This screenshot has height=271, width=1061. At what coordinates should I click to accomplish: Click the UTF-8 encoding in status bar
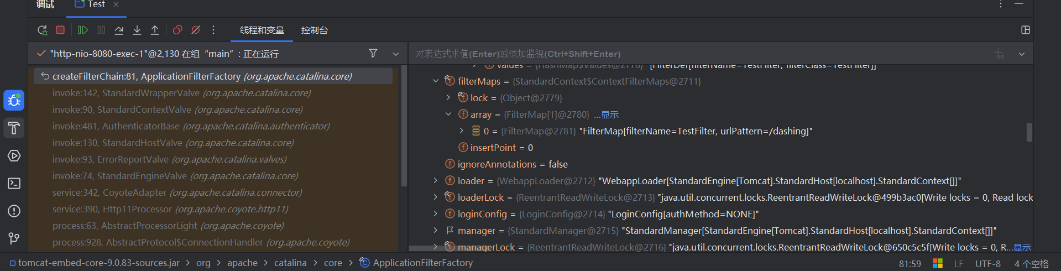pyautogui.click(x=987, y=264)
